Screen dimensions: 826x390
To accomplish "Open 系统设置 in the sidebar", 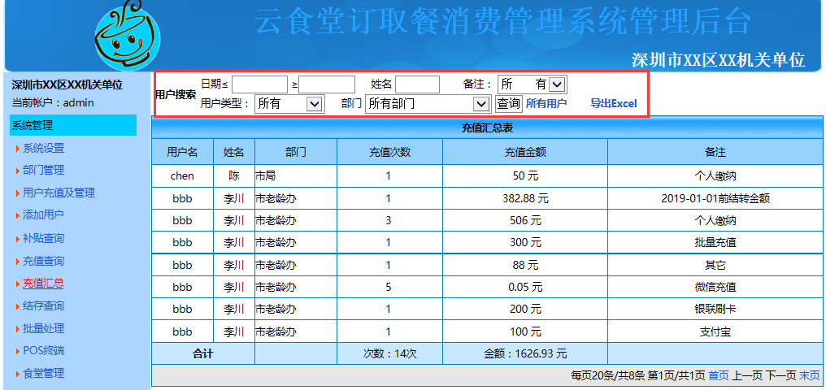I will coord(43,148).
